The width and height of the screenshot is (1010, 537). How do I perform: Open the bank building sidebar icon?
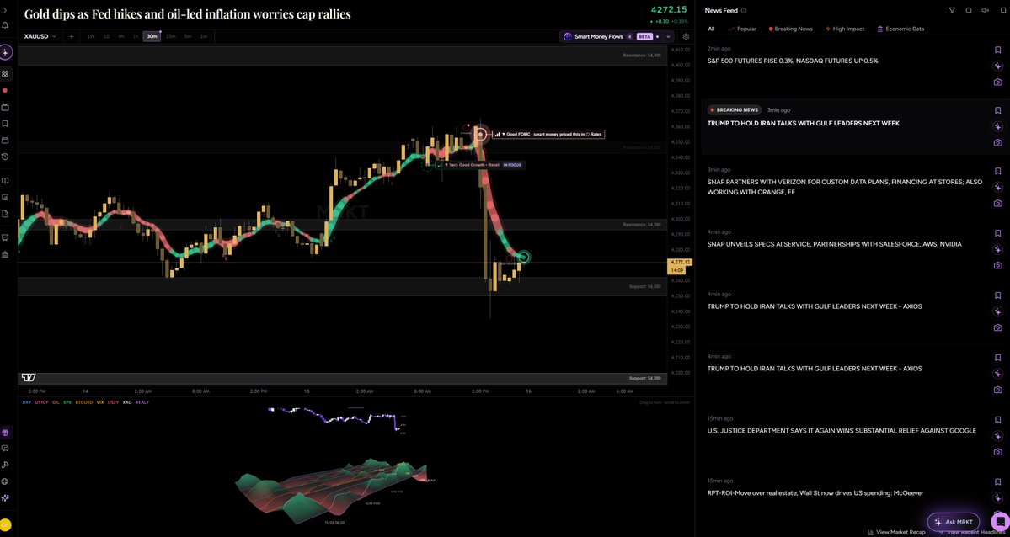(x=5, y=254)
